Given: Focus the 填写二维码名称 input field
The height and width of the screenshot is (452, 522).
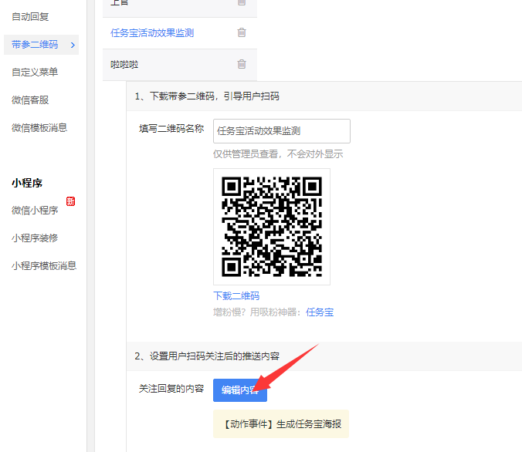Looking at the screenshot, I should (282, 131).
